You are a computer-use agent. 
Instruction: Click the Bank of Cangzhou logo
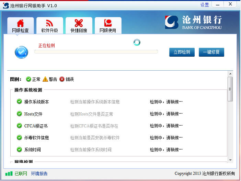193,22
